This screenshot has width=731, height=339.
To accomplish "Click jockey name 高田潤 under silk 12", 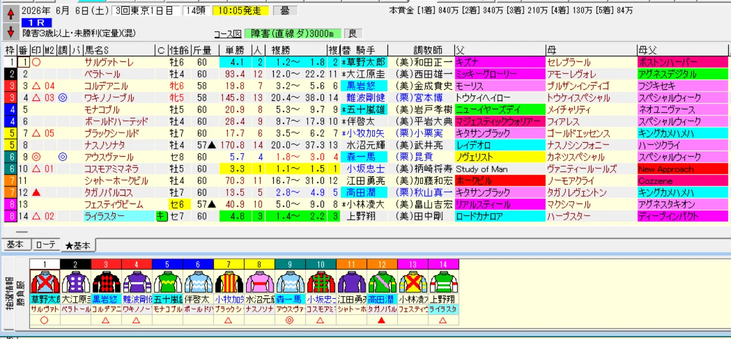I will point(381,301).
